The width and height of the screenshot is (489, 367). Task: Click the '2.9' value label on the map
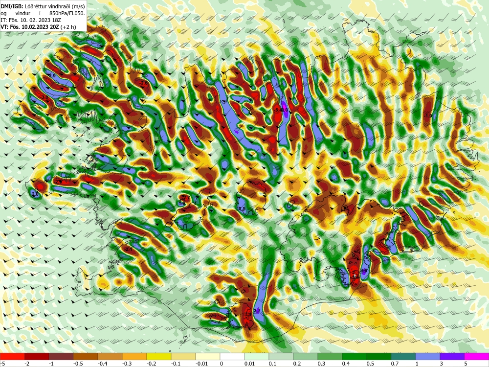[x=52, y=76]
